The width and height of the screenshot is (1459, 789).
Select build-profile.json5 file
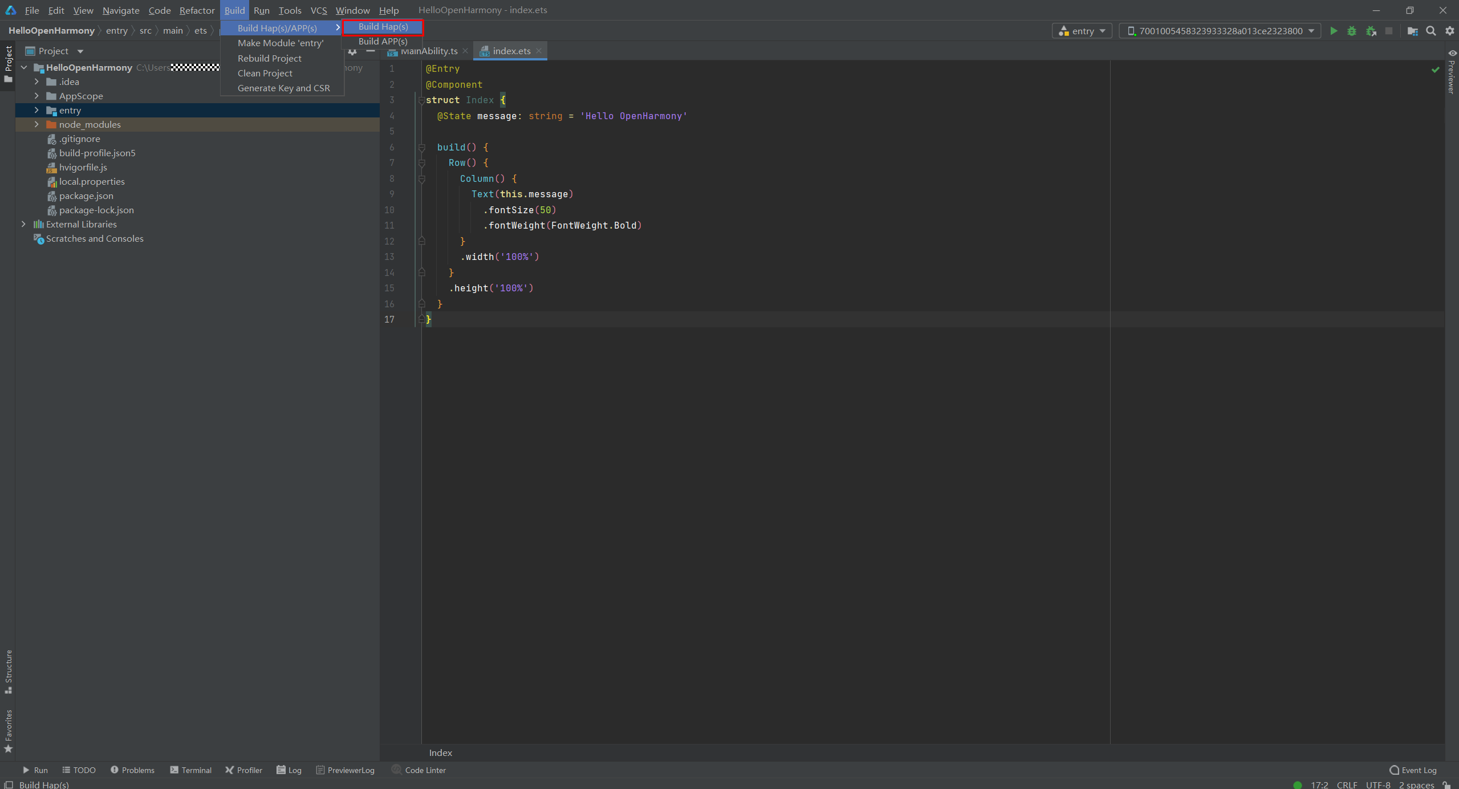point(97,153)
